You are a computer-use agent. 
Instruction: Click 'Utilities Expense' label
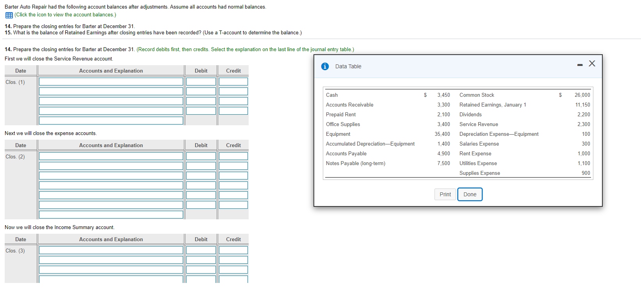click(x=478, y=163)
